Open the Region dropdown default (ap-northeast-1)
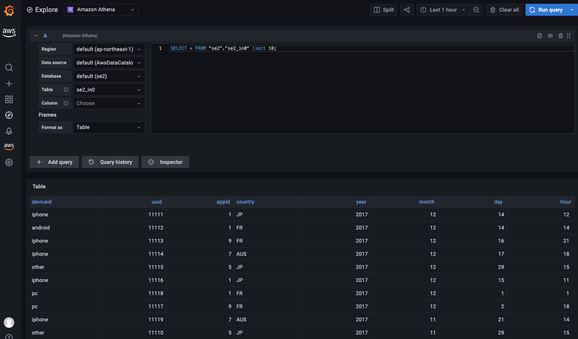Image resolution: width=578 pixels, height=339 pixels. [109, 49]
